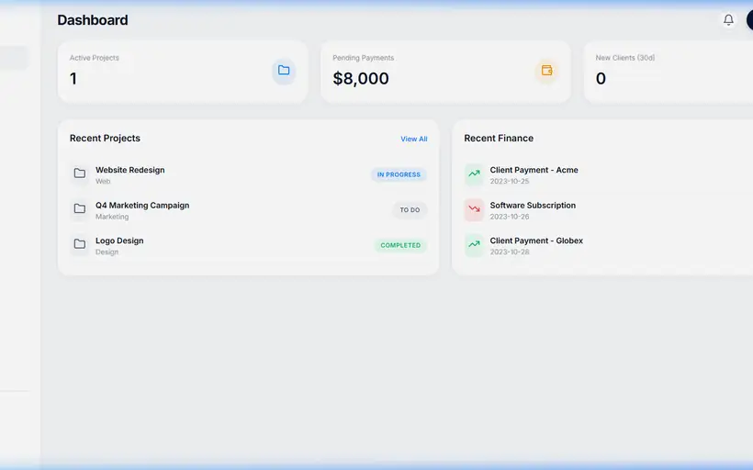
Task: Click the 2023-10-26 date
Action: [x=510, y=217]
